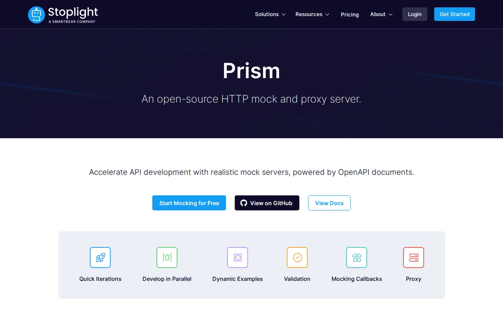Click the Get Started button
The height and width of the screenshot is (314, 503).
point(454,14)
